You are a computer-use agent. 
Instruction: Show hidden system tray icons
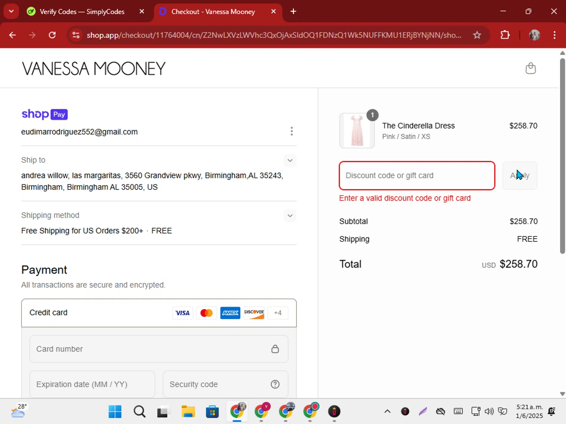[x=387, y=411]
